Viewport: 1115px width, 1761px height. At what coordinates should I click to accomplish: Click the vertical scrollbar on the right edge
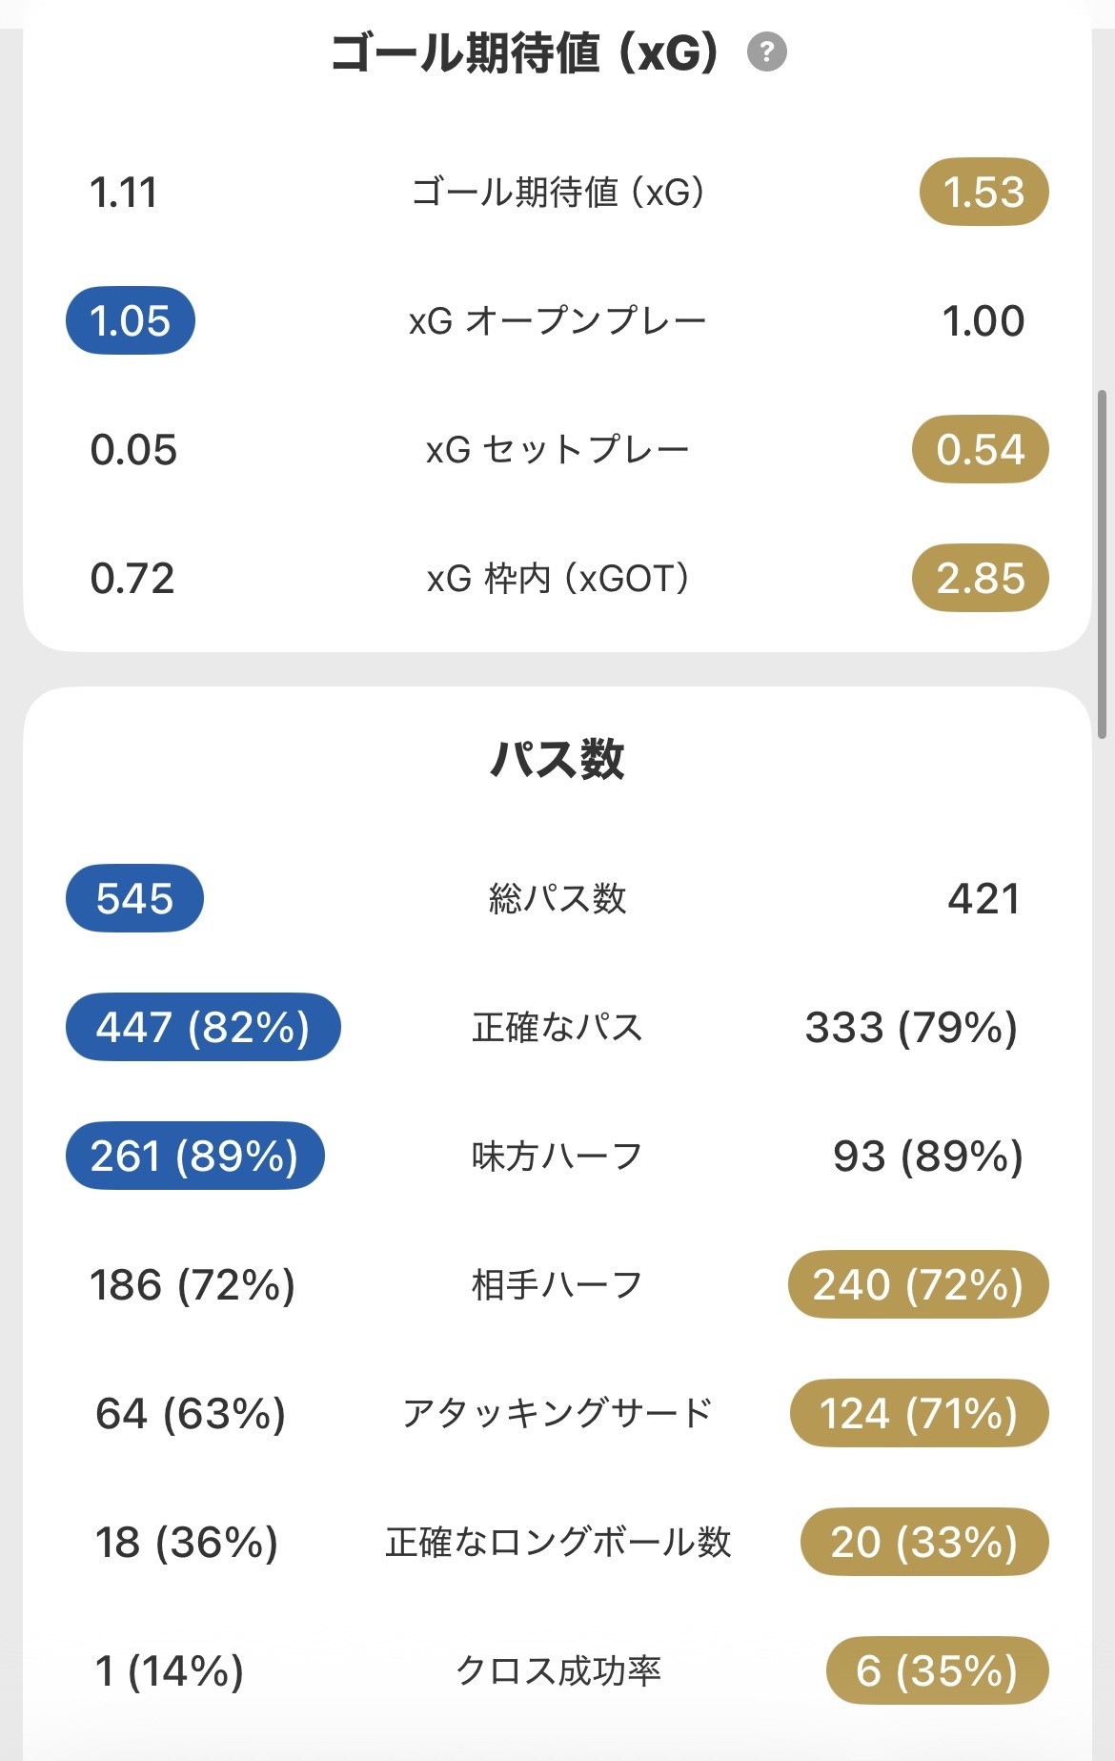coord(1103,563)
